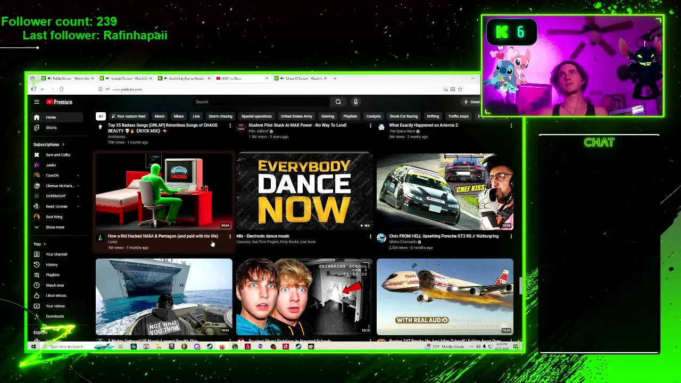Select the All filter chip
681x383 pixels.
click(x=101, y=116)
